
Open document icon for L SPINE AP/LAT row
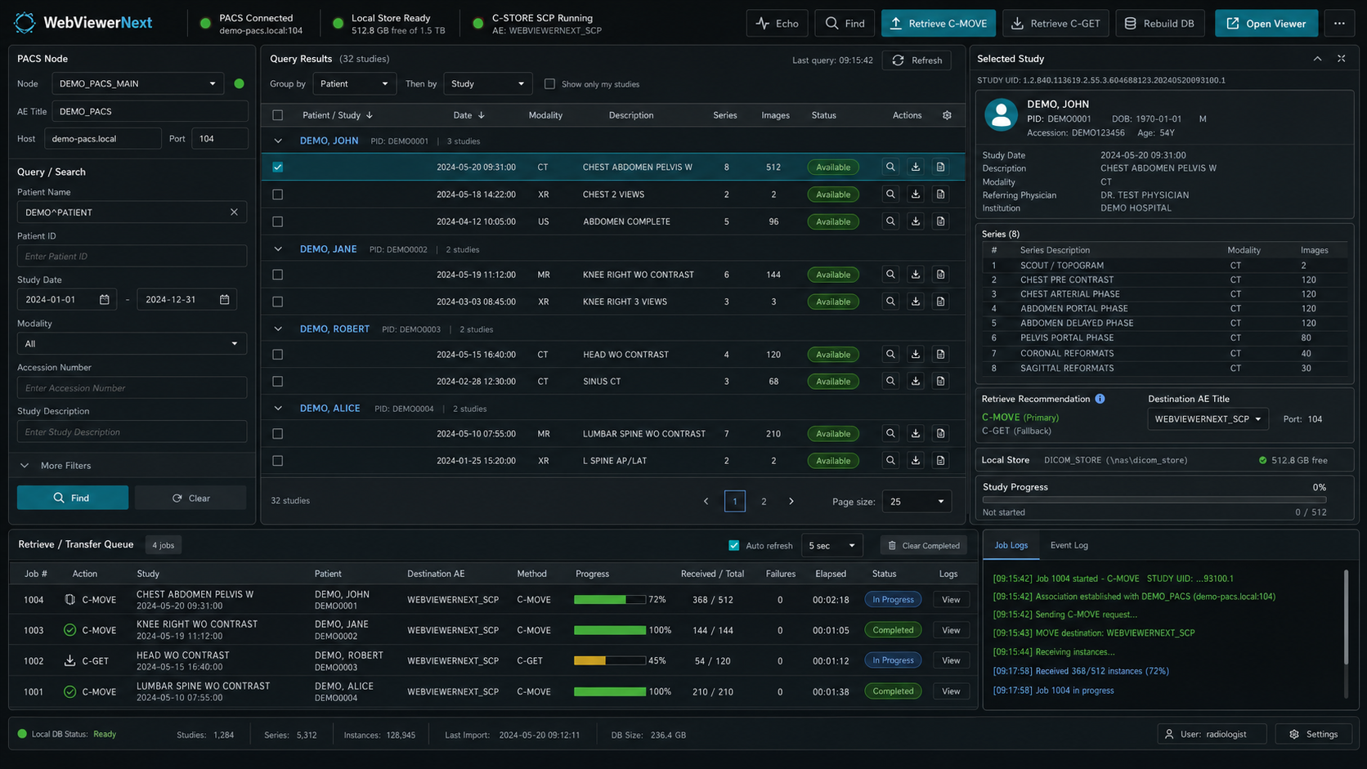click(941, 461)
